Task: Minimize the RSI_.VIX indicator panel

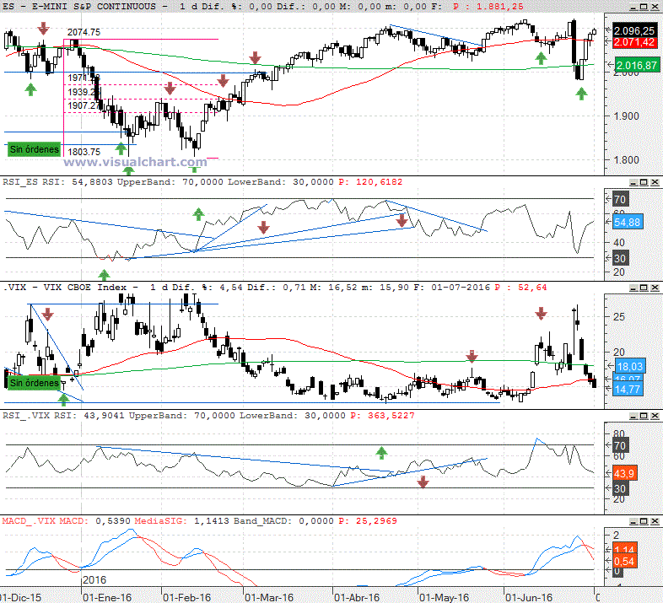Action: point(633,416)
